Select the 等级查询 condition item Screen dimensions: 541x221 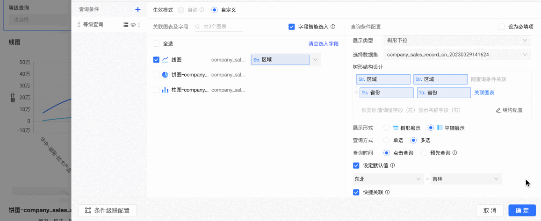[109, 24]
